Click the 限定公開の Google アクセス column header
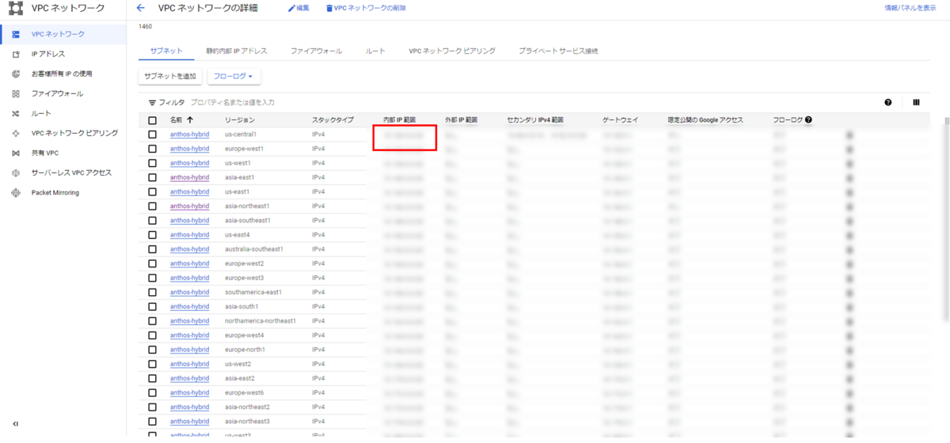 pyautogui.click(x=705, y=120)
